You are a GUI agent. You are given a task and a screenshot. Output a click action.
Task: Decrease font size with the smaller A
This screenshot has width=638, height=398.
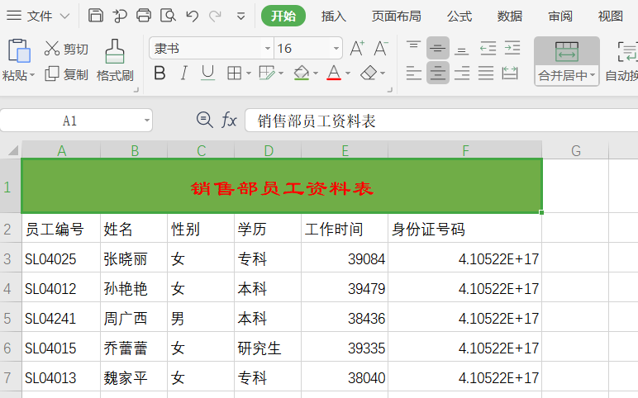click(x=381, y=49)
